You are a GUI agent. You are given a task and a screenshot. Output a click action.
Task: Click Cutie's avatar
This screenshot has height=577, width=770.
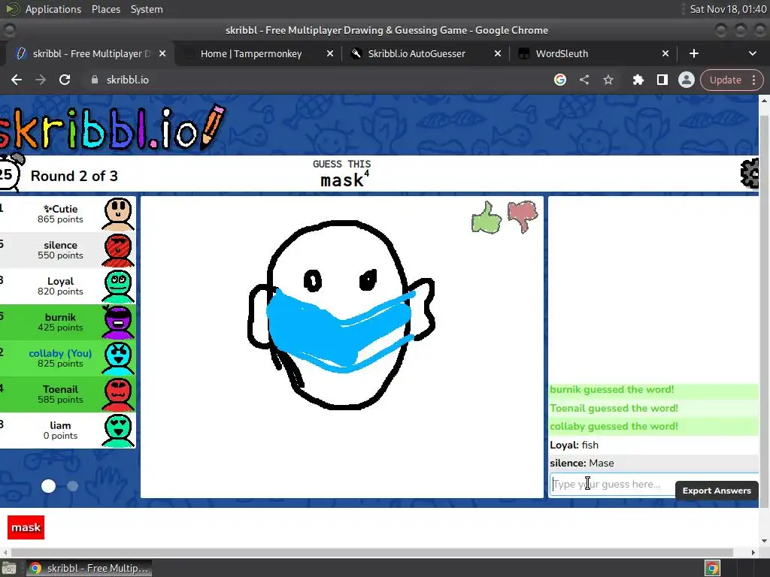coord(118,214)
